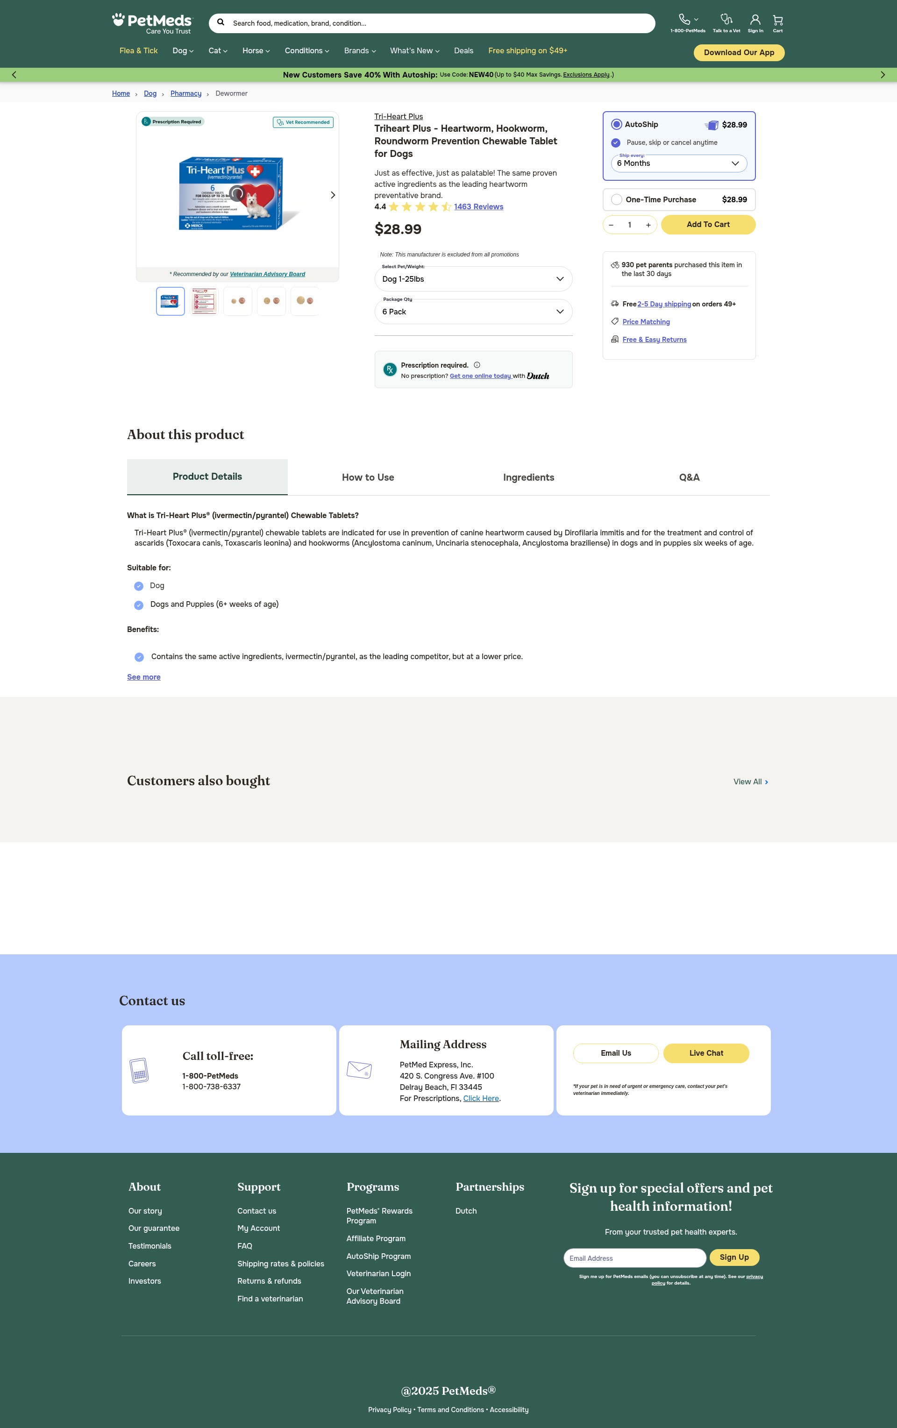
Task: Click the Prescription Required badge
Action: tap(173, 121)
